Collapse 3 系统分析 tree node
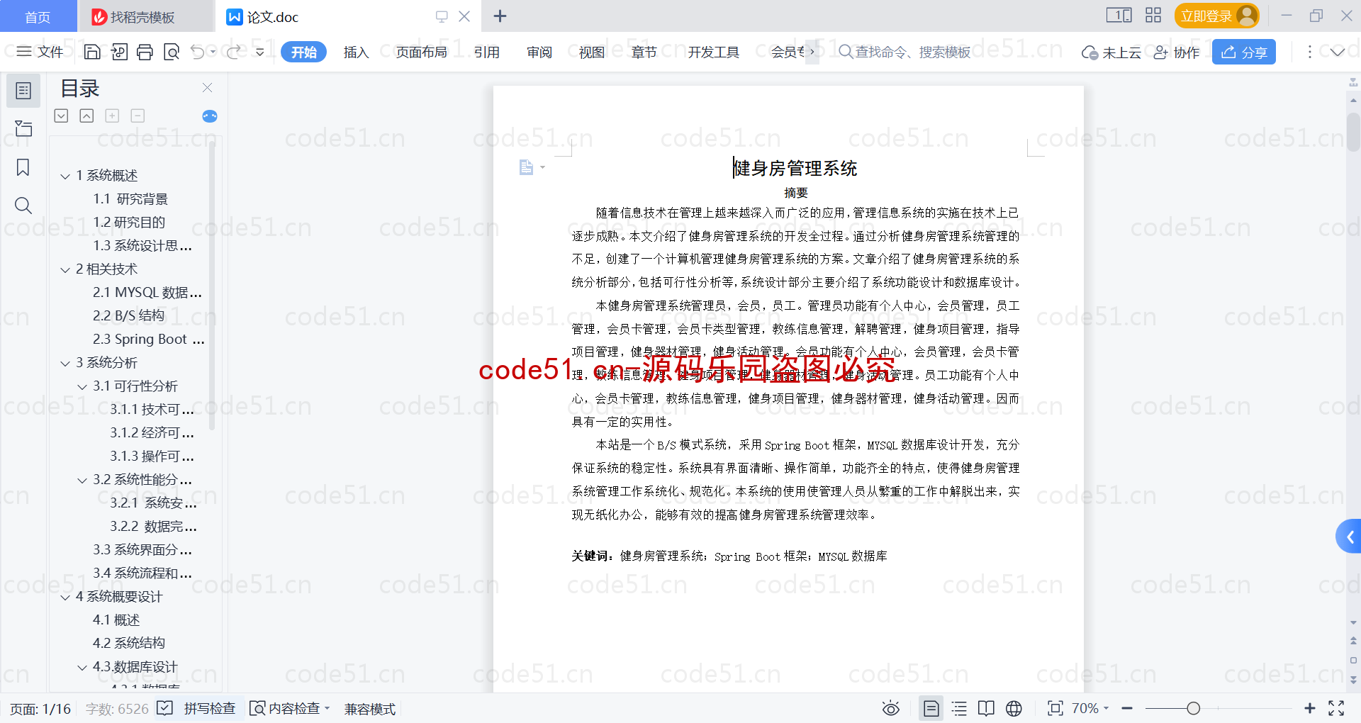Screen dimensions: 1361x723 (x=65, y=363)
